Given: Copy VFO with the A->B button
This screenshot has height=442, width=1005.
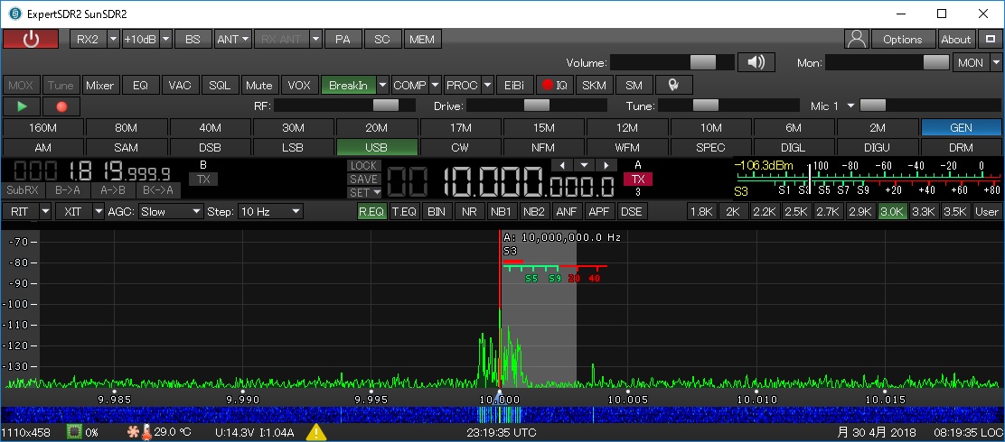Looking at the screenshot, I should pyautogui.click(x=113, y=190).
